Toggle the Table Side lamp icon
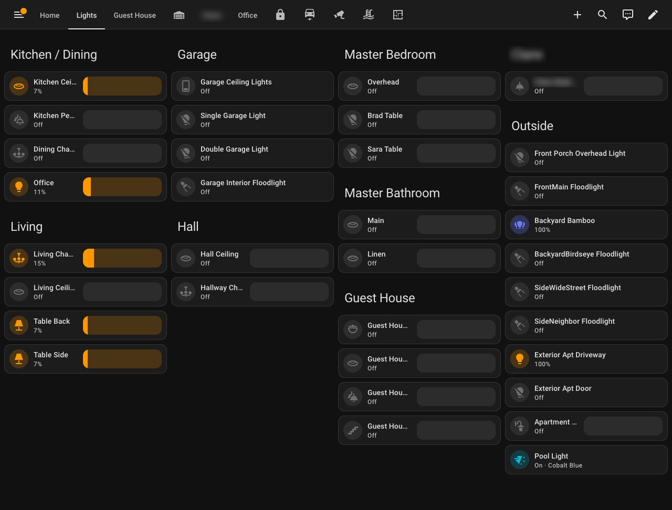This screenshot has width=672, height=510. pyautogui.click(x=19, y=359)
